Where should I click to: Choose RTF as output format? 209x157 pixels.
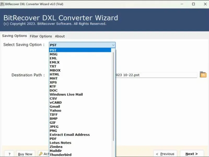[x=80, y=86]
